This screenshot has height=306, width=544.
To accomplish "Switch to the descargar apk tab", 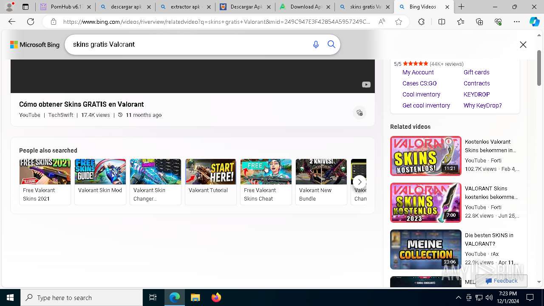I will coord(125,7).
